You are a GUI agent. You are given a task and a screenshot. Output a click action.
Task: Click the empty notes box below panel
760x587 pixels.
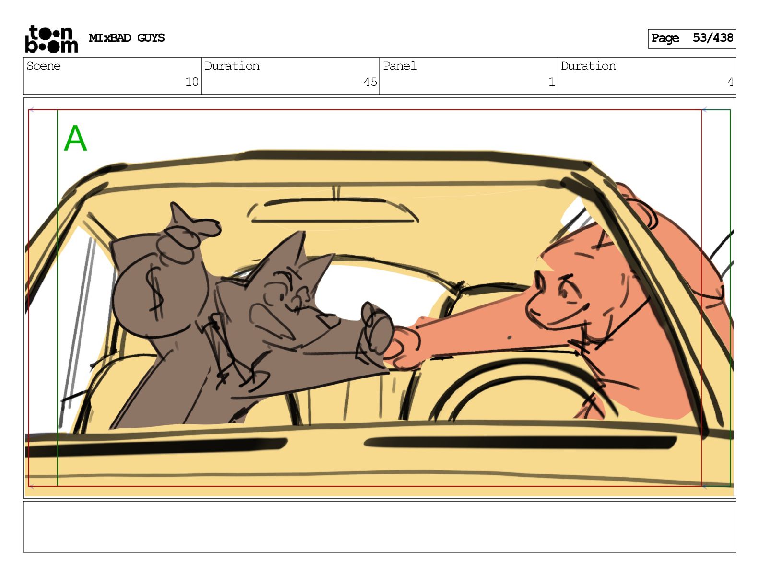click(x=379, y=527)
